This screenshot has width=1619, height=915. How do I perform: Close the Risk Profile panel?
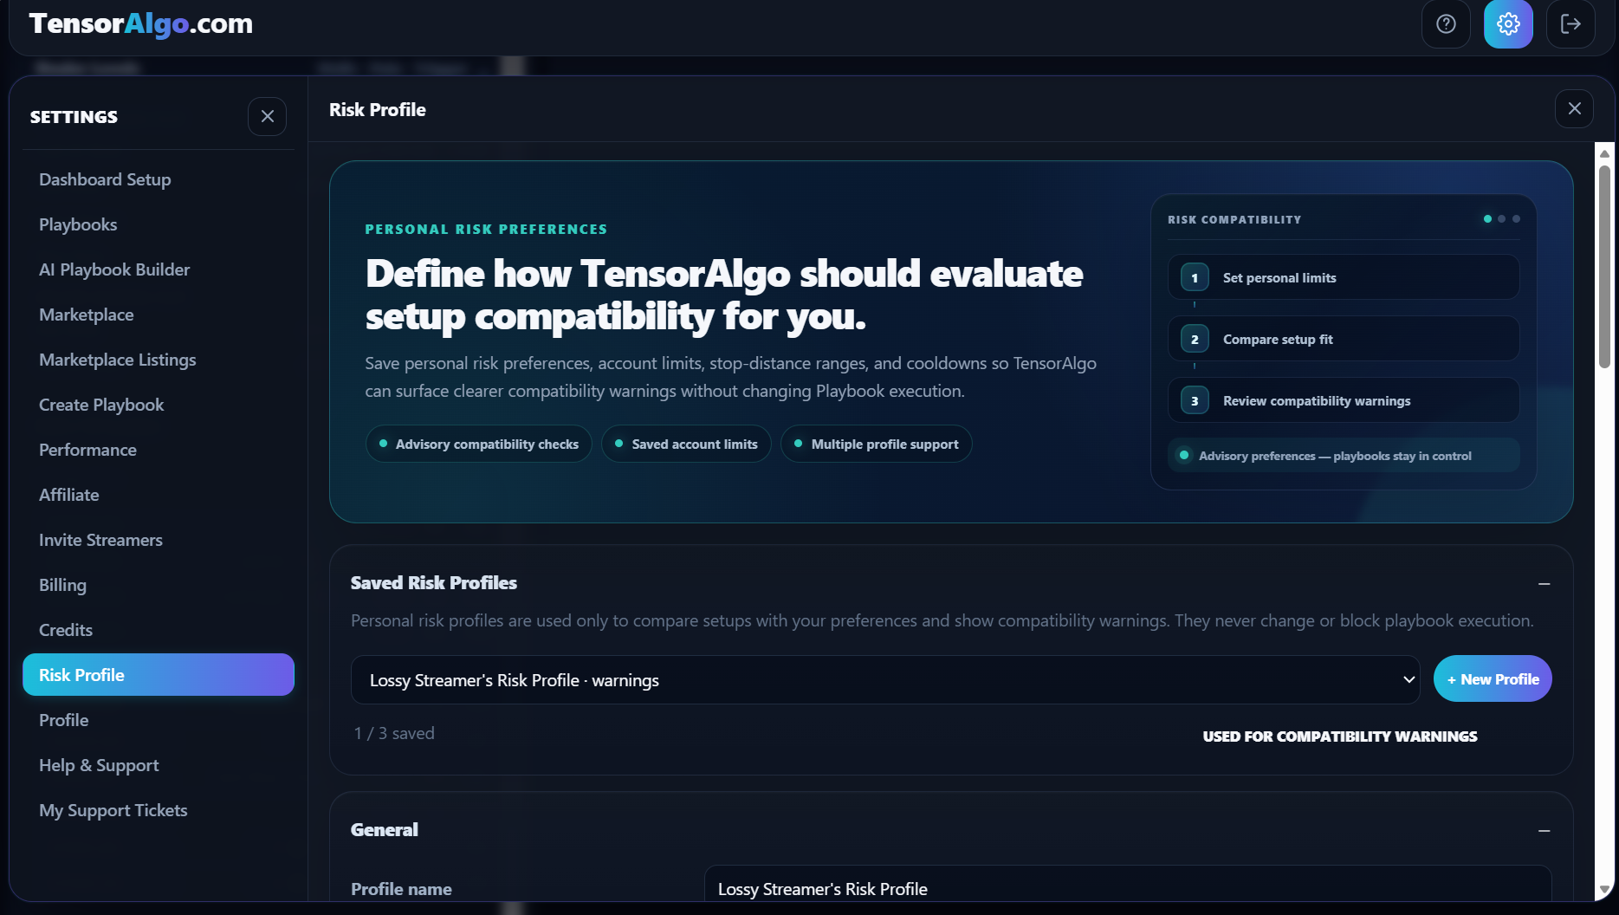(1575, 108)
